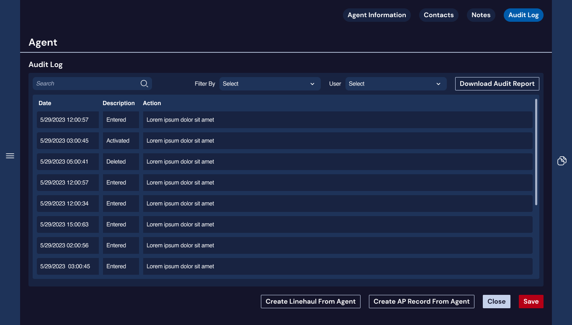Click Create AP Record From Agent
Viewport: 572px width, 325px height.
point(422,302)
